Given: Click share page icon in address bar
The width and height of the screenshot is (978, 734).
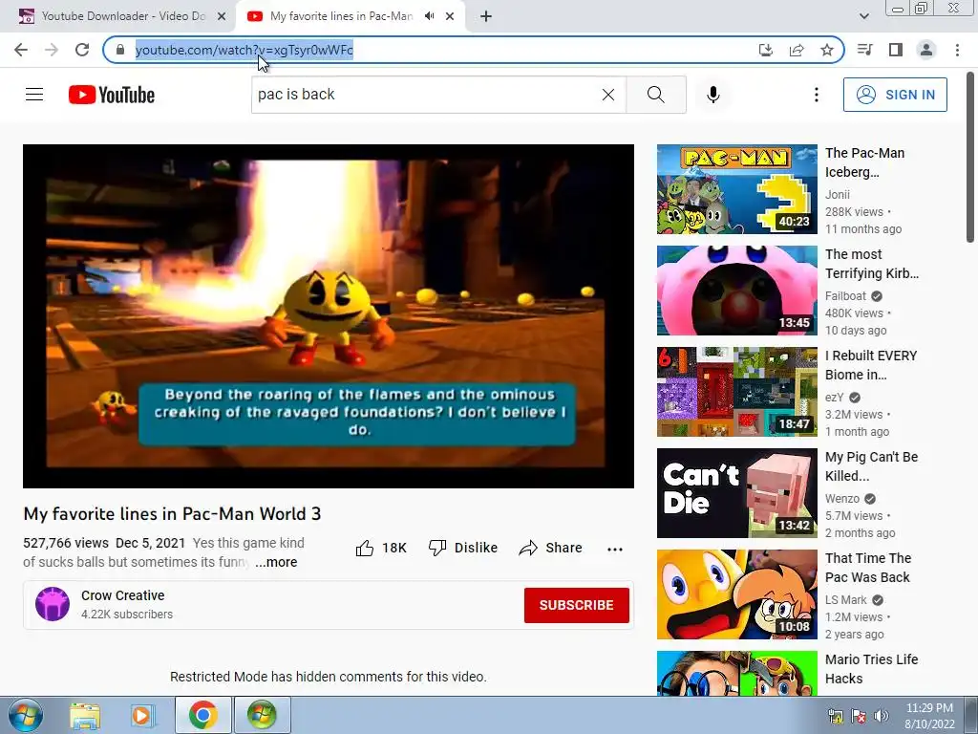Looking at the screenshot, I should tap(797, 50).
